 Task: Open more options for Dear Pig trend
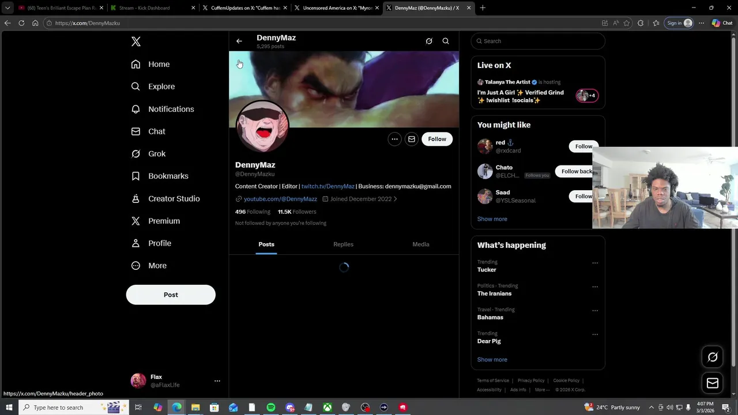point(595,334)
